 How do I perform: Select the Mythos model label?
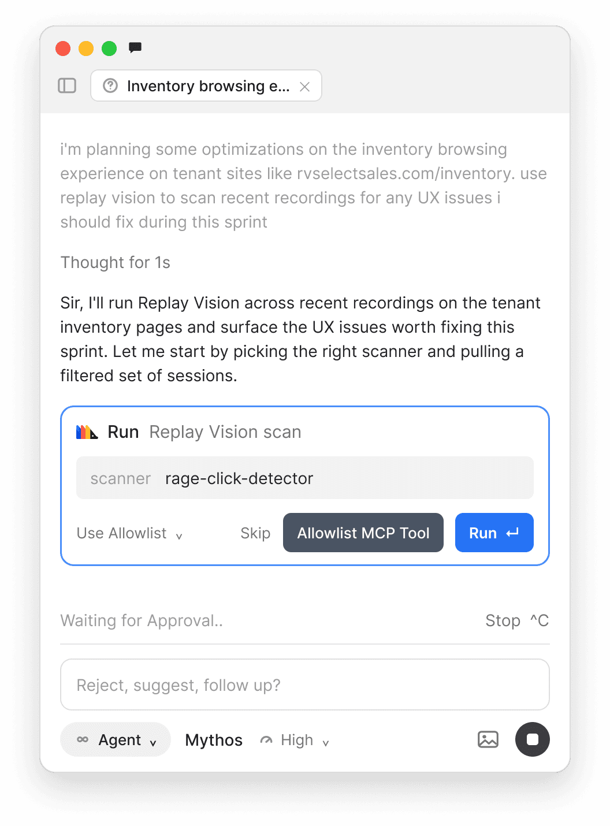[x=214, y=740]
